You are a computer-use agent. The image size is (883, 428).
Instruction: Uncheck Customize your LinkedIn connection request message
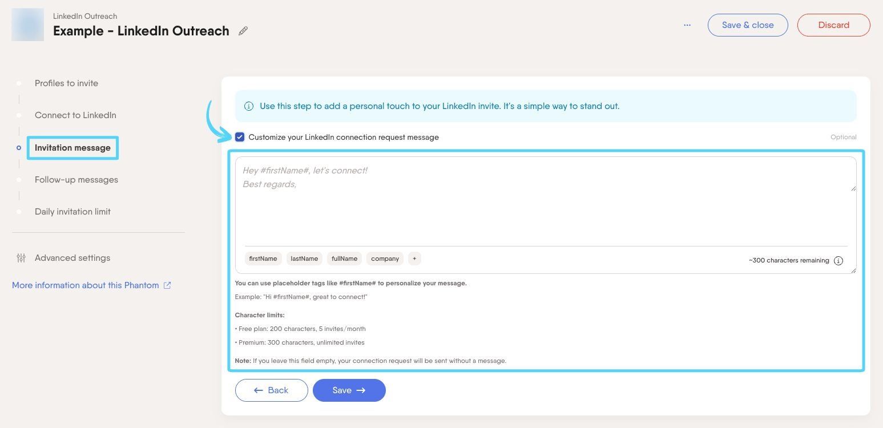(240, 137)
